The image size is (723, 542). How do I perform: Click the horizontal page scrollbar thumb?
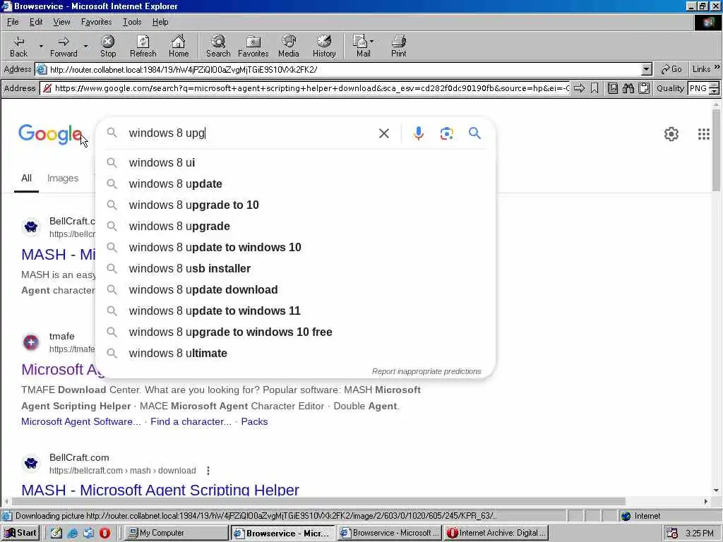click(318, 502)
